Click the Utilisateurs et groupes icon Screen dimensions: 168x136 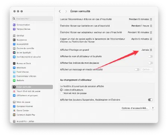click(x=14, y=95)
